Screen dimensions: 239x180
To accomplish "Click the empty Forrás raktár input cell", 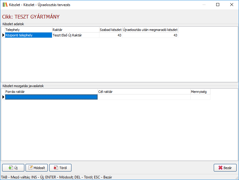I will [x=51, y=97].
